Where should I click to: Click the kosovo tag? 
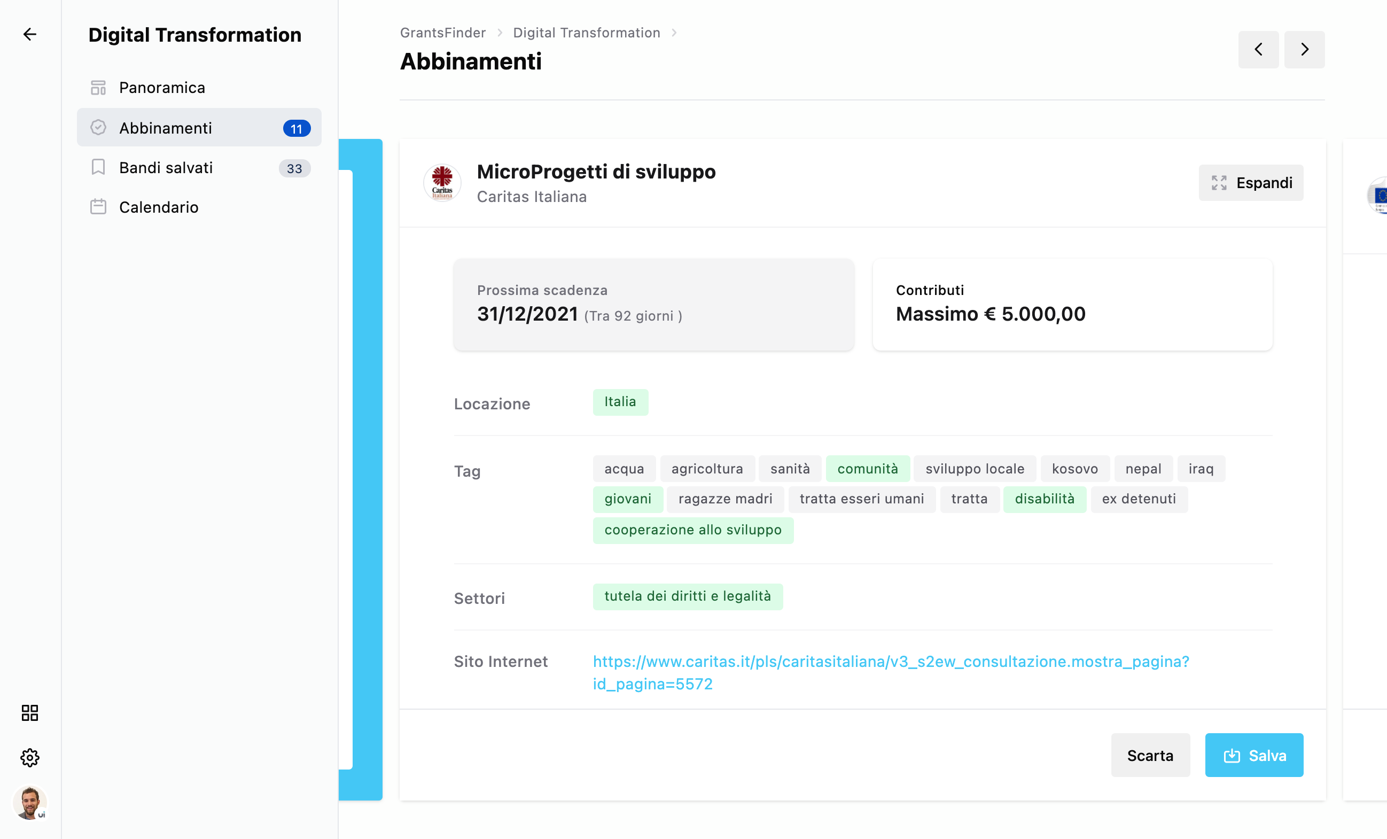coord(1075,469)
